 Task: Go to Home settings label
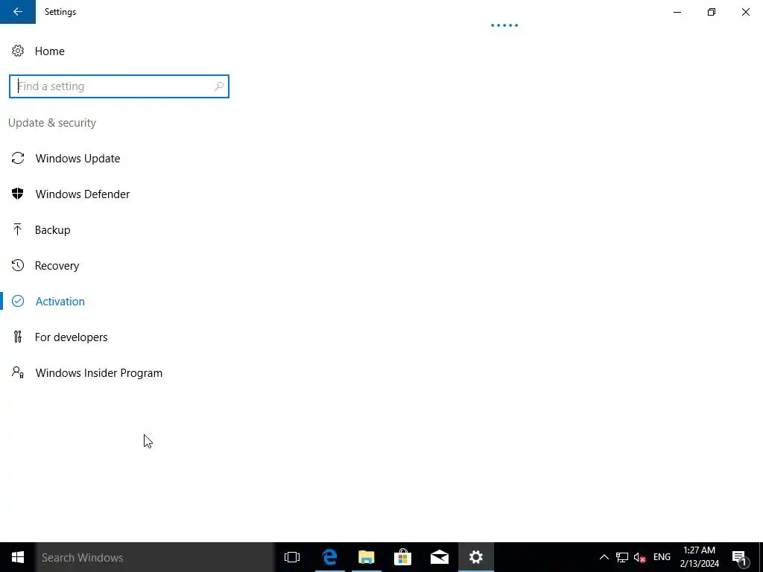point(50,51)
